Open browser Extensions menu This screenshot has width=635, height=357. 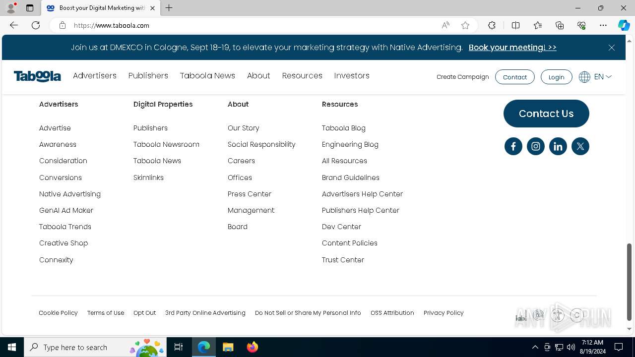coord(492,25)
